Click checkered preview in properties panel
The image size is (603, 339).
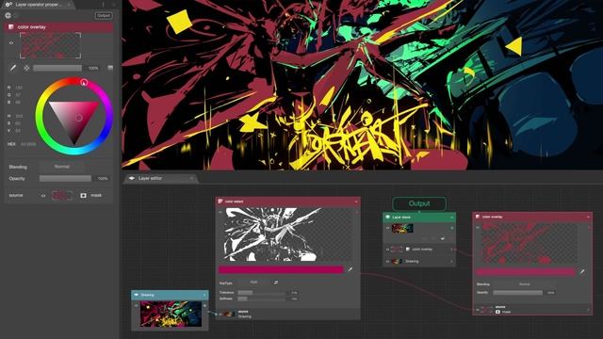point(50,45)
